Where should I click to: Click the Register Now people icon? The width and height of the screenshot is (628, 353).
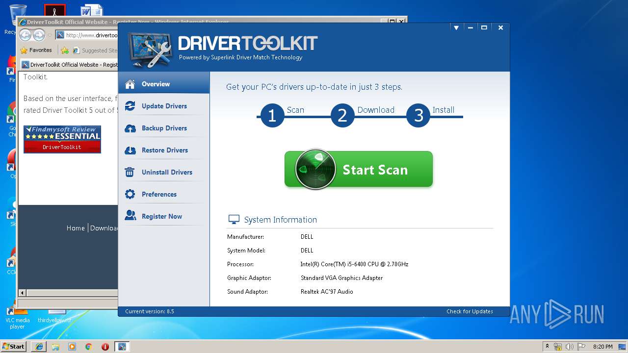pos(130,216)
